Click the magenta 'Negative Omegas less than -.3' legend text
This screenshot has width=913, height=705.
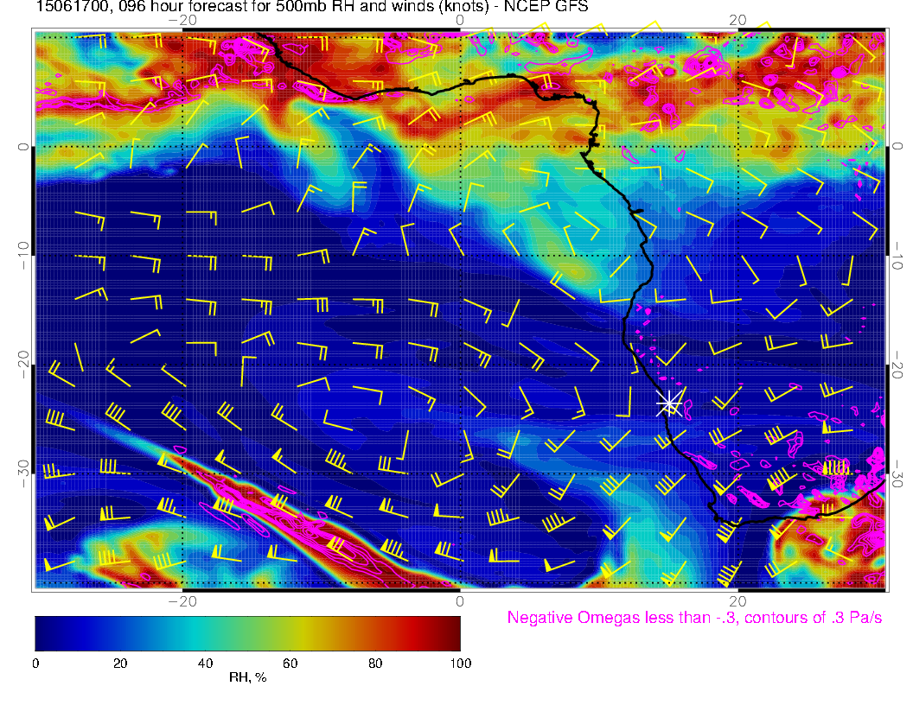(x=694, y=618)
